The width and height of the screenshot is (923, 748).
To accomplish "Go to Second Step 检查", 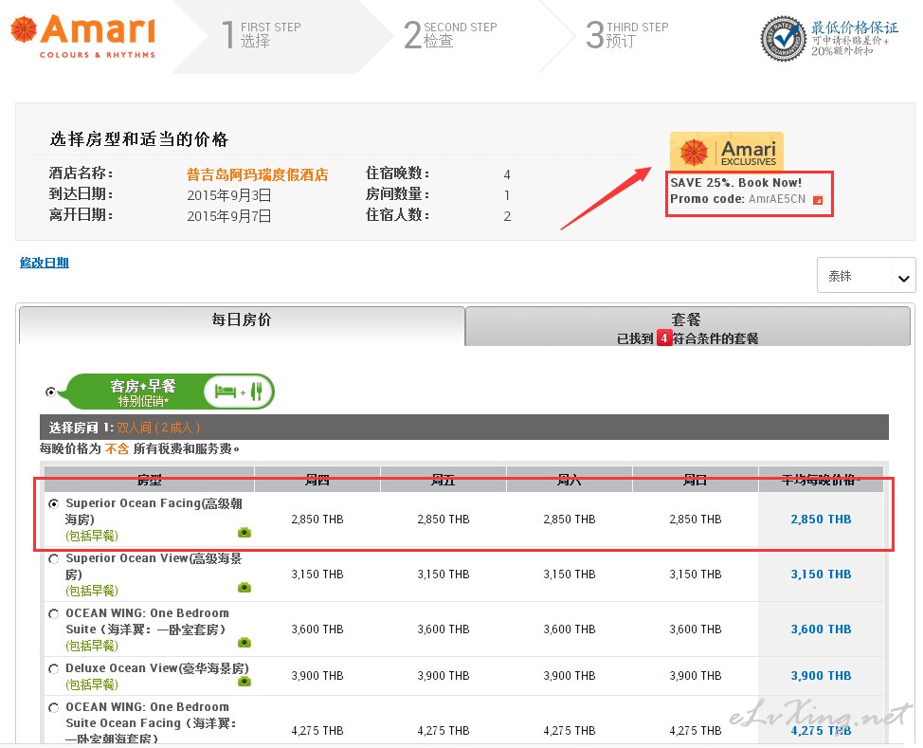I will (x=450, y=35).
